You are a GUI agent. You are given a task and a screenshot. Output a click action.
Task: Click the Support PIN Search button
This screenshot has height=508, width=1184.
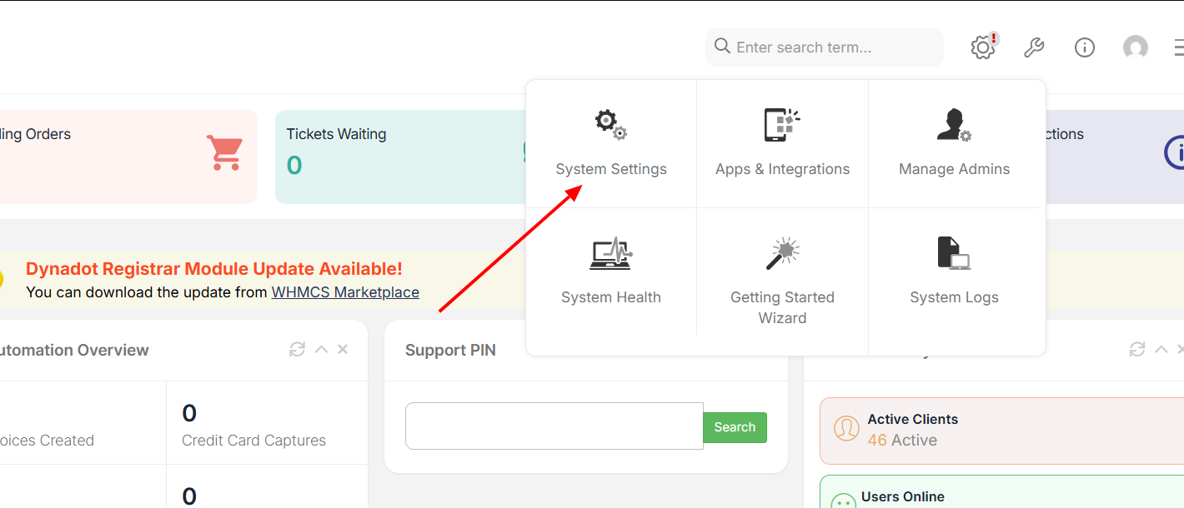[x=735, y=427]
